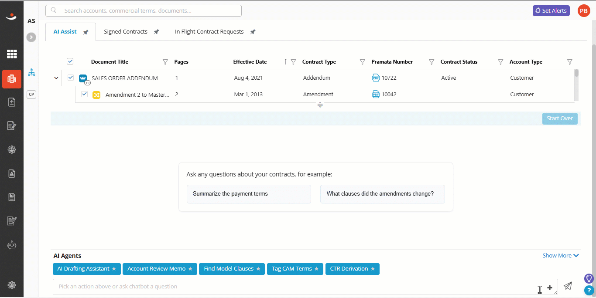Image resolution: width=596 pixels, height=298 pixels.
Task: Open the Account Type filter icon
Action: click(x=569, y=62)
